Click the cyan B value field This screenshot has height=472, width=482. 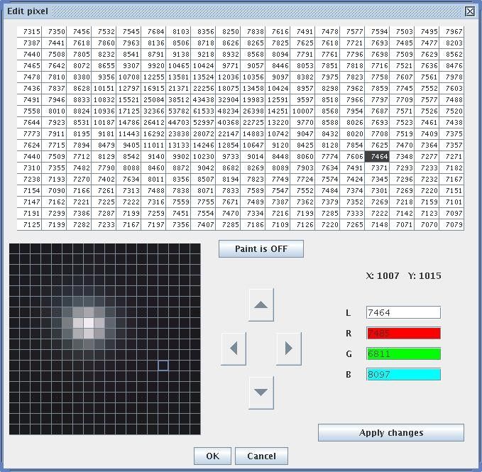click(403, 374)
